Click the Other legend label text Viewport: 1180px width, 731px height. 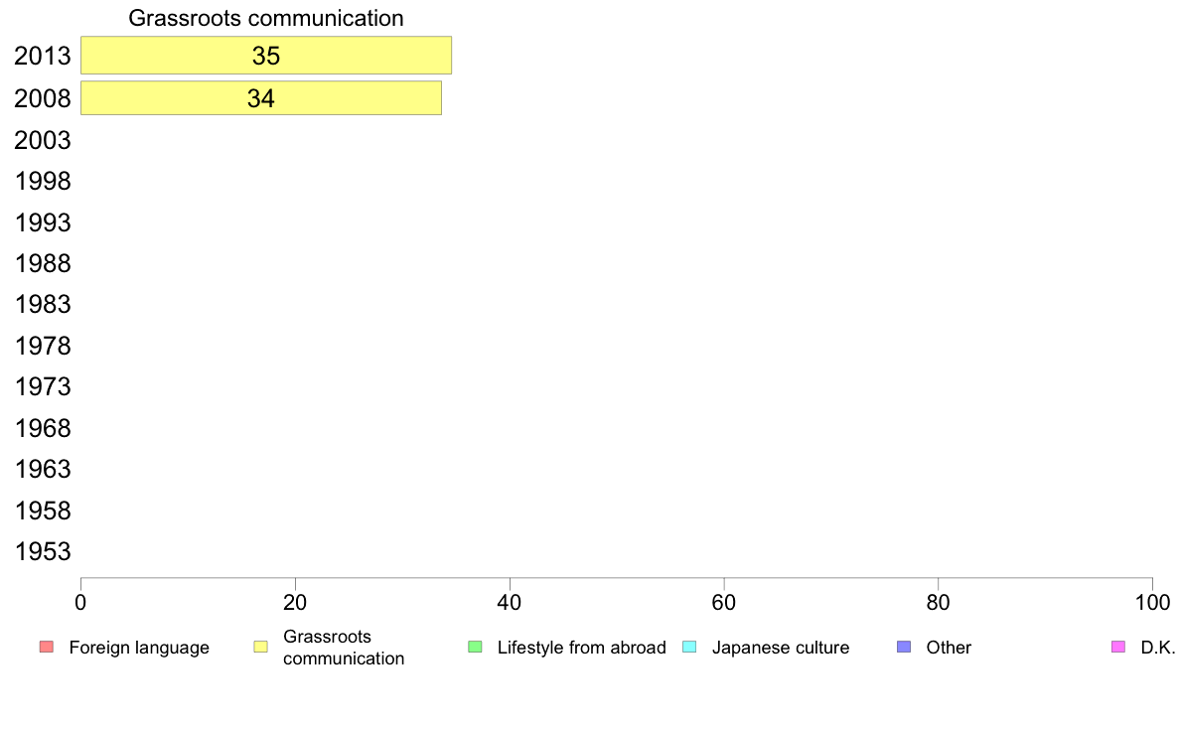click(949, 648)
